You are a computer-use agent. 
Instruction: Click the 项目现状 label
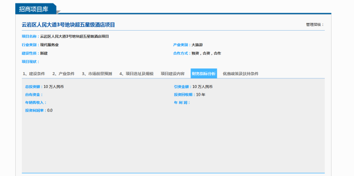pos(31,62)
